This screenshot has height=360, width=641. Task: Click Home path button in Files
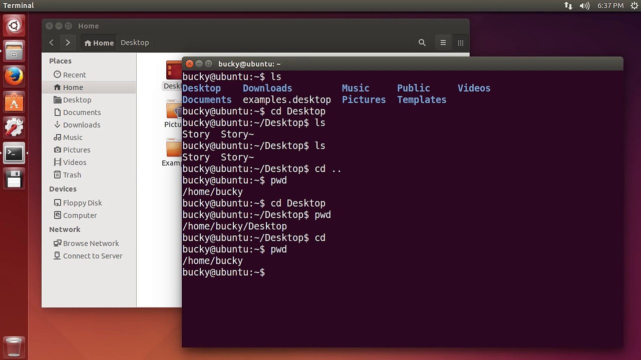pyautogui.click(x=99, y=42)
